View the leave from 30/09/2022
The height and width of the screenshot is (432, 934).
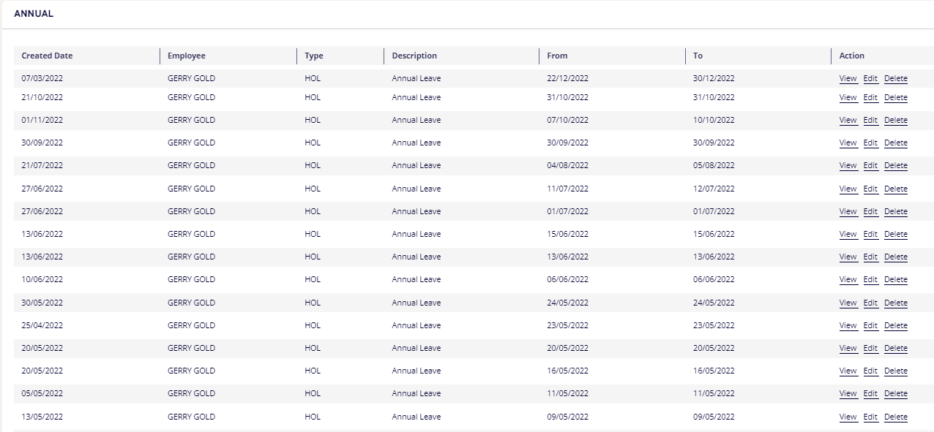848,143
